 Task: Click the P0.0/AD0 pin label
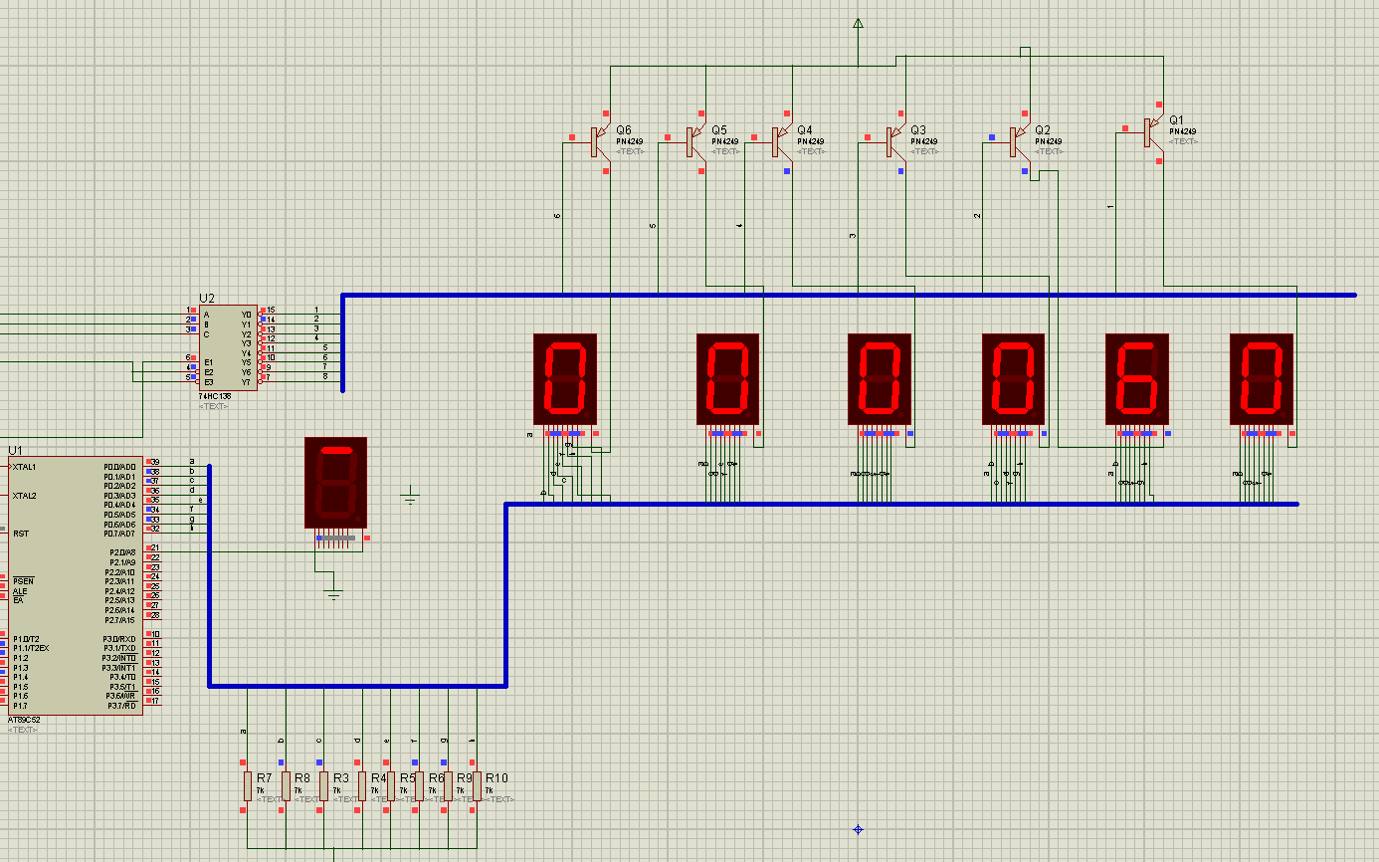click(x=119, y=467)
